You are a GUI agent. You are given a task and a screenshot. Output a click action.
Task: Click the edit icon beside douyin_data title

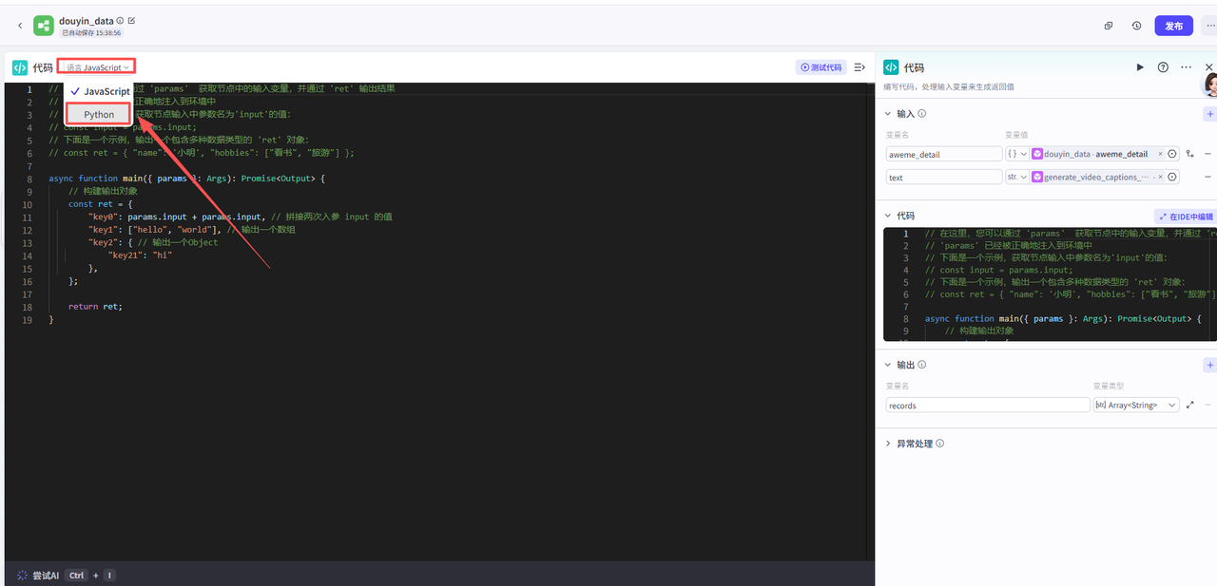pyautogui.click(x=131, y=20)
